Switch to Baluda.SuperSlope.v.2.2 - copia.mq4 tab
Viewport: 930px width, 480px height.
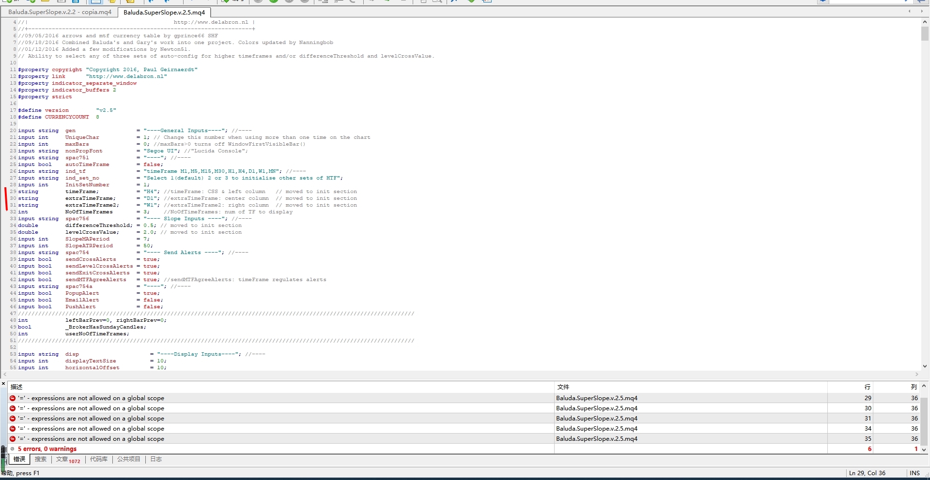coord(60,12)
